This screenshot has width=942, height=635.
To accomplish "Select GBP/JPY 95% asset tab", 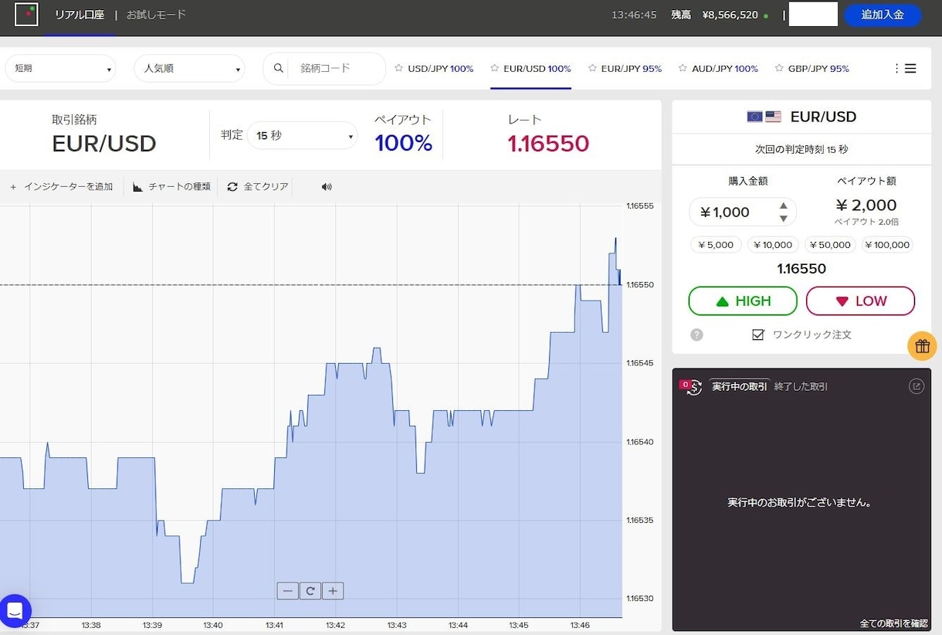I will click(x=818, y=69).
